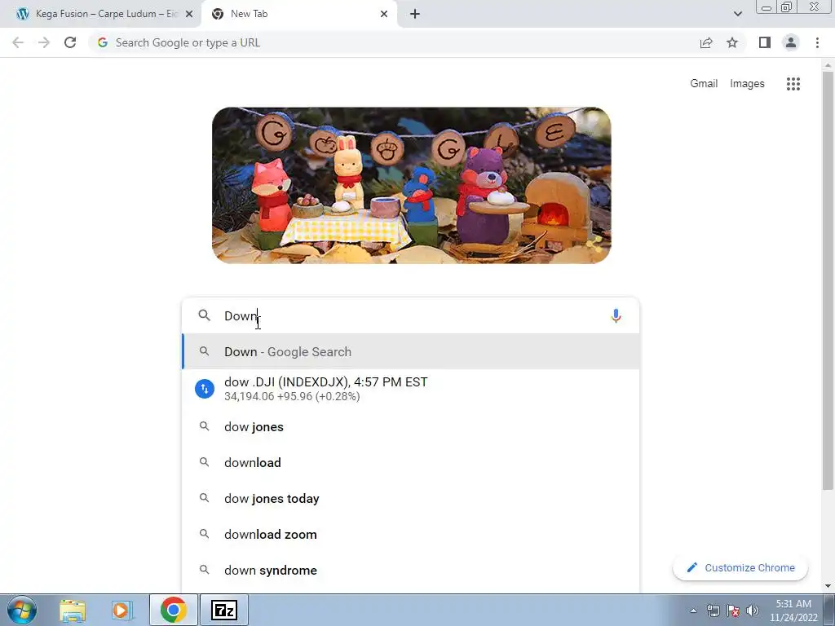Reload the current page

[x=70, y=42]
